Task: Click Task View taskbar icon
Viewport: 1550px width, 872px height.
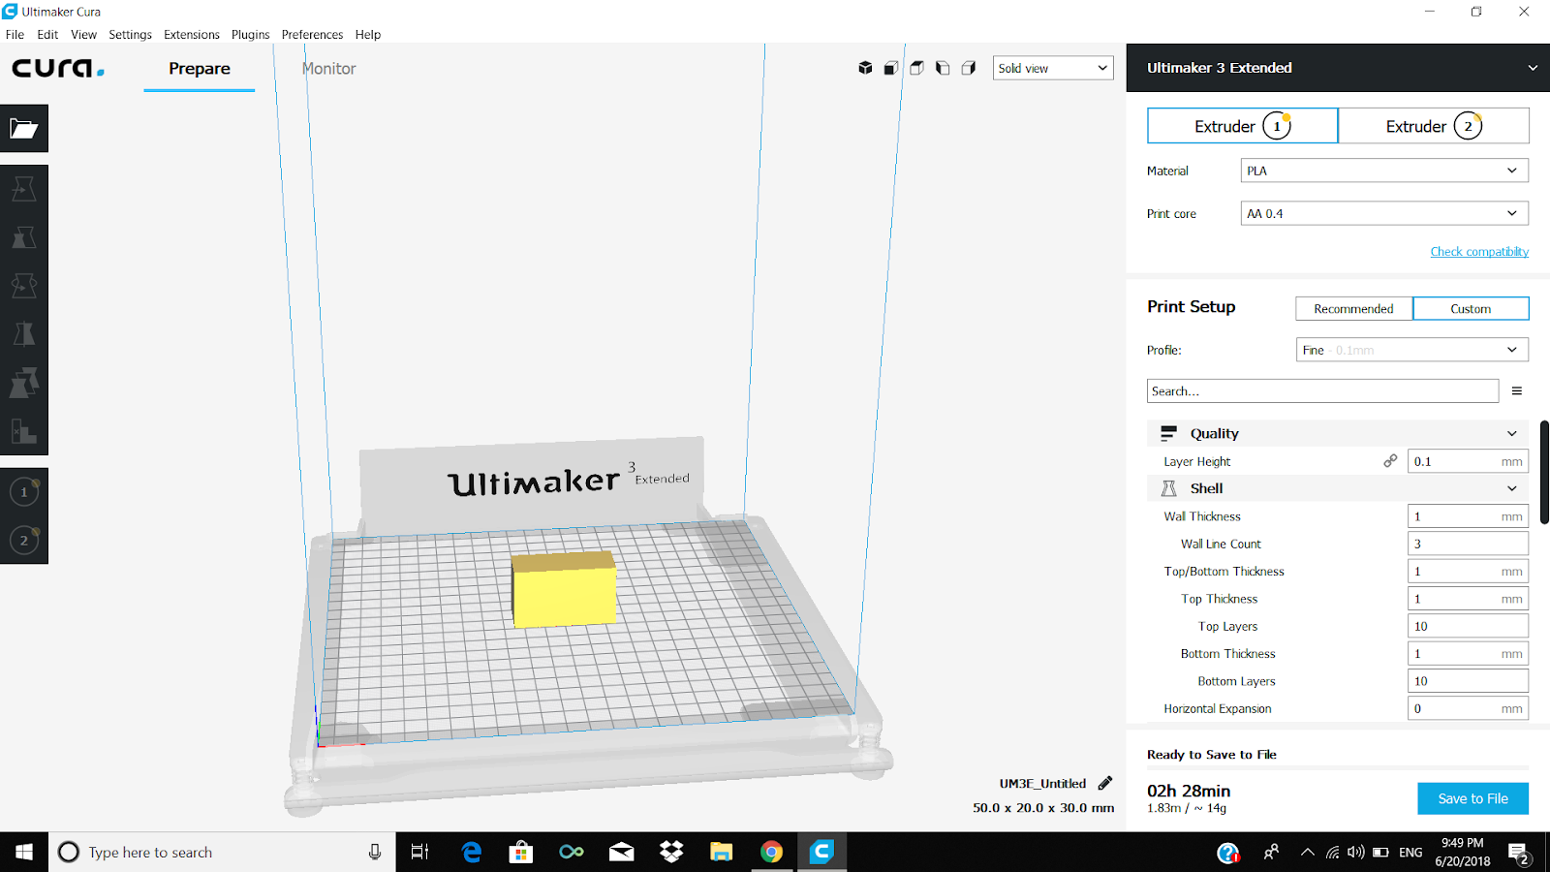Action: click(420, 852)
